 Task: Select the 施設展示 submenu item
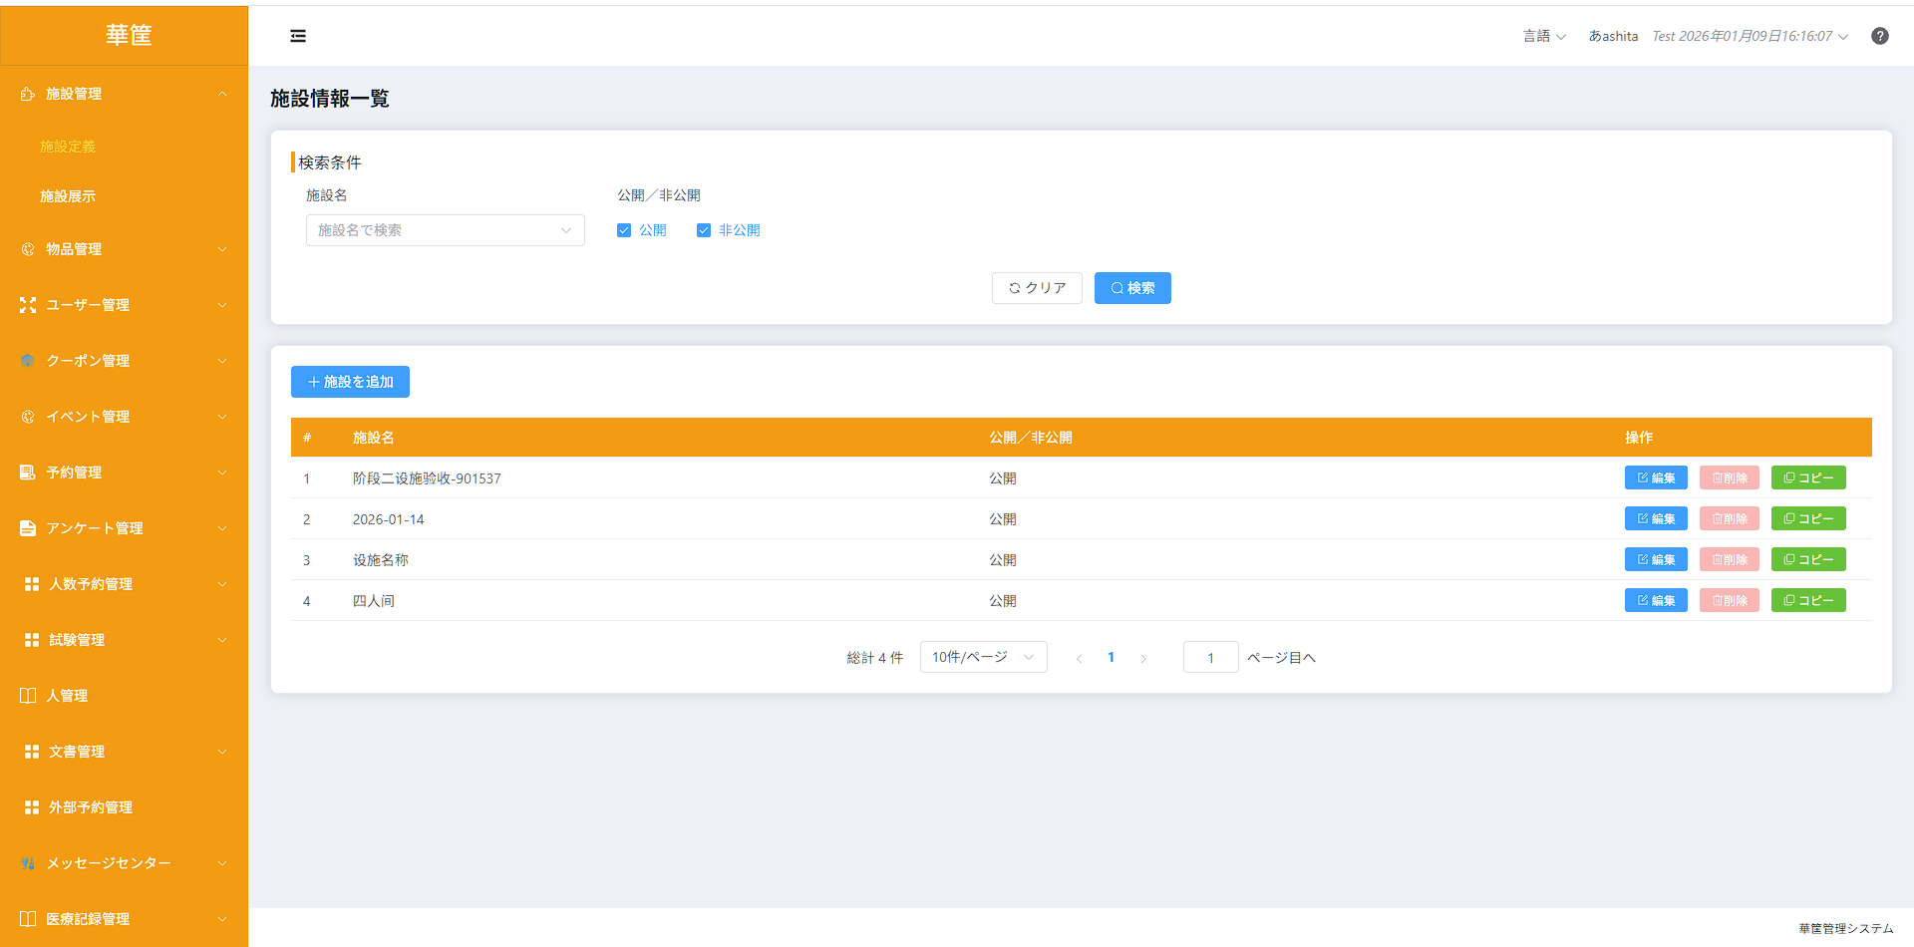68,196
